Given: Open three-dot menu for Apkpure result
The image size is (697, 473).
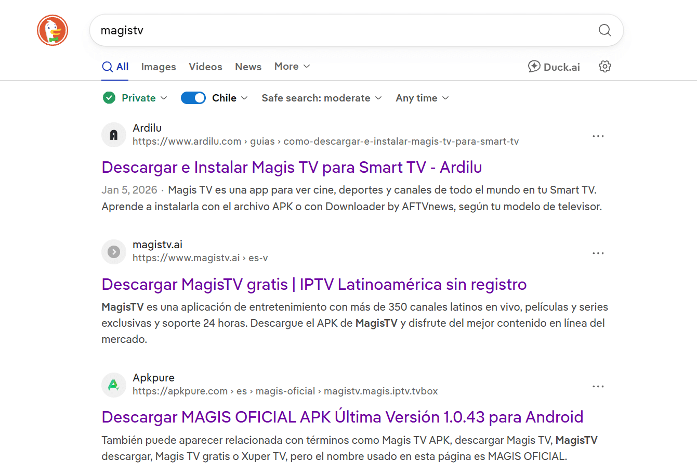Looking at the screenshot, I should pos(598,386).
